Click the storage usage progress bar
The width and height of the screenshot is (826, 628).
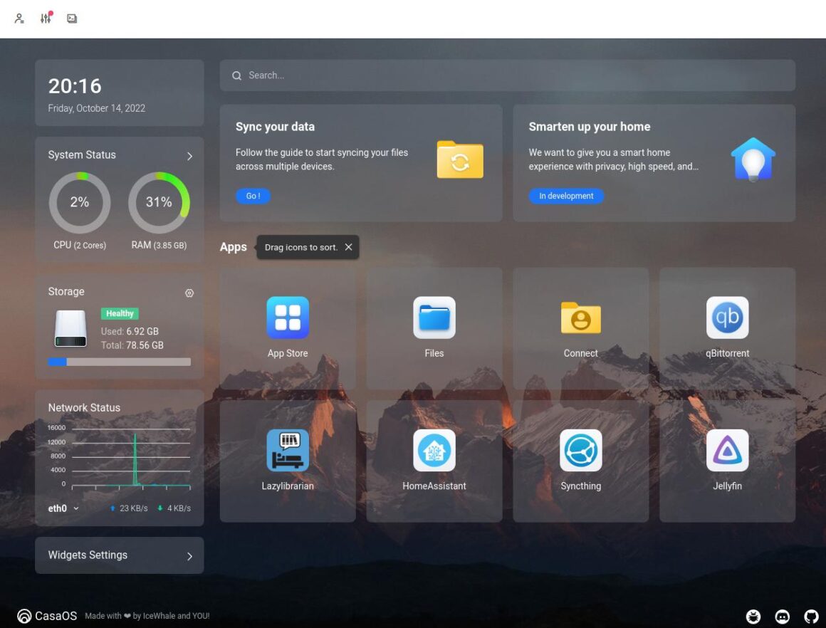point(120,362)
